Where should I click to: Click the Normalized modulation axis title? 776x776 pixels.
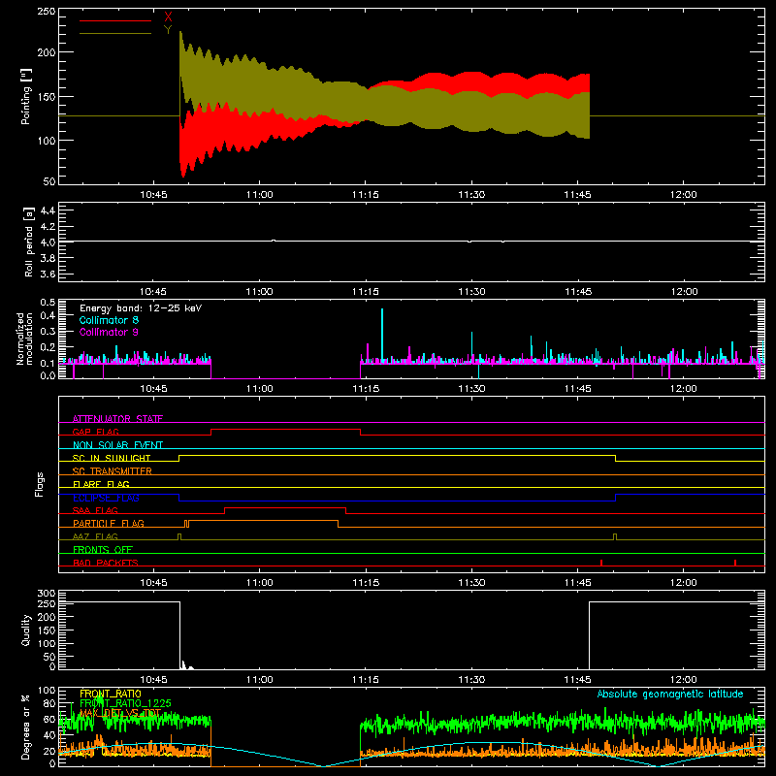click(x=25, y=339)
